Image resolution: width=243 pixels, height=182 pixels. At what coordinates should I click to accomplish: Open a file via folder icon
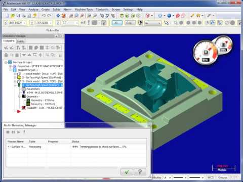coord(13,16)
